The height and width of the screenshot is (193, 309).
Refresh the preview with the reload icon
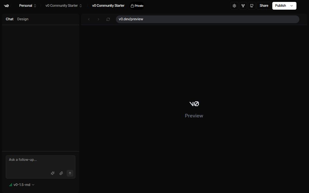tap(108, 19)
